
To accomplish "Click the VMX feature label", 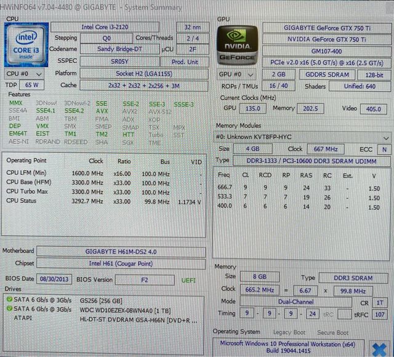I will click(x=42, y=126).
